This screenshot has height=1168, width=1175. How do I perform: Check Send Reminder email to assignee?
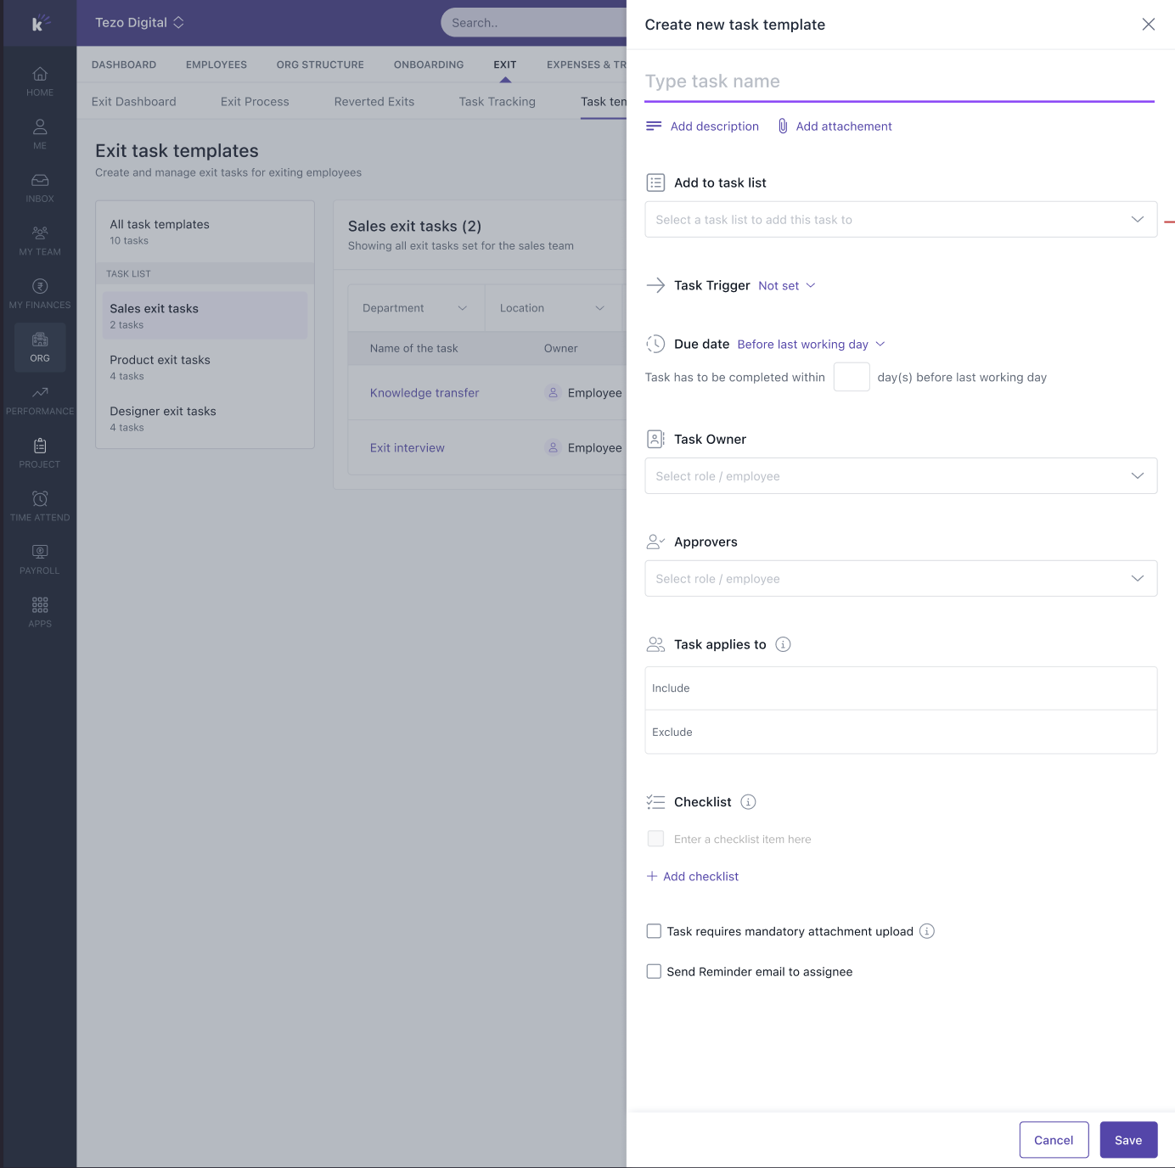click(654, 971)
